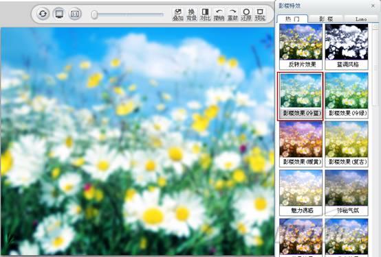Screen dimensions: 381x257
Task: Open the 影楼 effects tab
Action: (326, 19)
